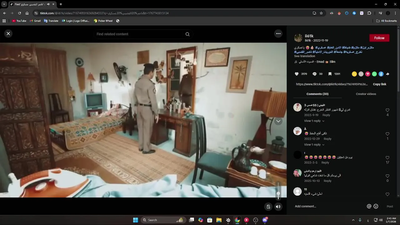Click the search magnifier in Find related content

click(x=187, y=34)
